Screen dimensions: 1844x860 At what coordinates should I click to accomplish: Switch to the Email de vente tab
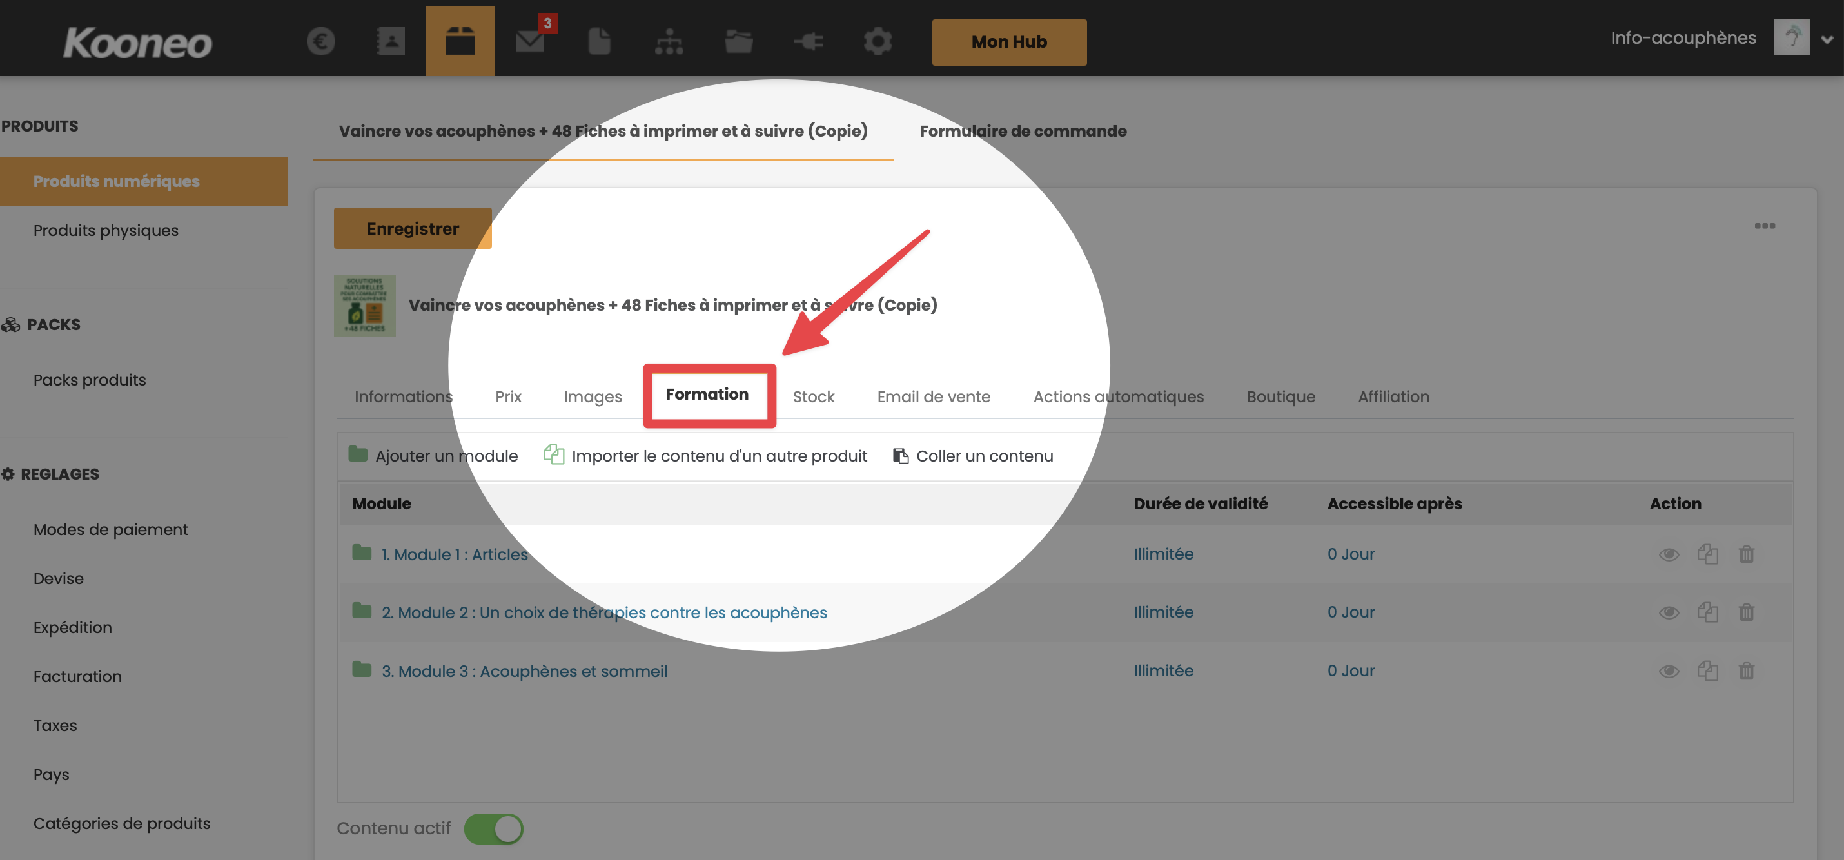tap(934, 396)
